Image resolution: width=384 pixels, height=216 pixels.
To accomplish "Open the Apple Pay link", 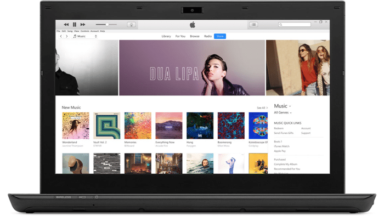I will pos(280,151).
